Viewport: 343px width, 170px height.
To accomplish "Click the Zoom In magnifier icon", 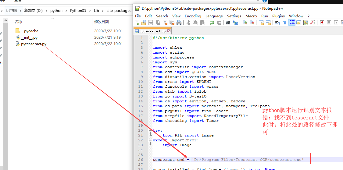I will [x=245, y=23].
